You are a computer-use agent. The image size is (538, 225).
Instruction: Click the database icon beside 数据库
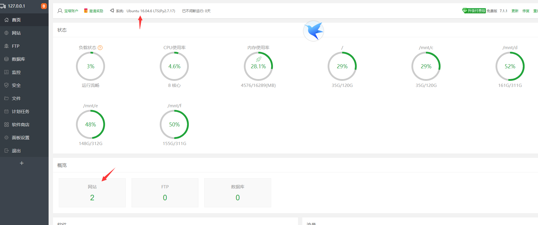coord(6,59)
